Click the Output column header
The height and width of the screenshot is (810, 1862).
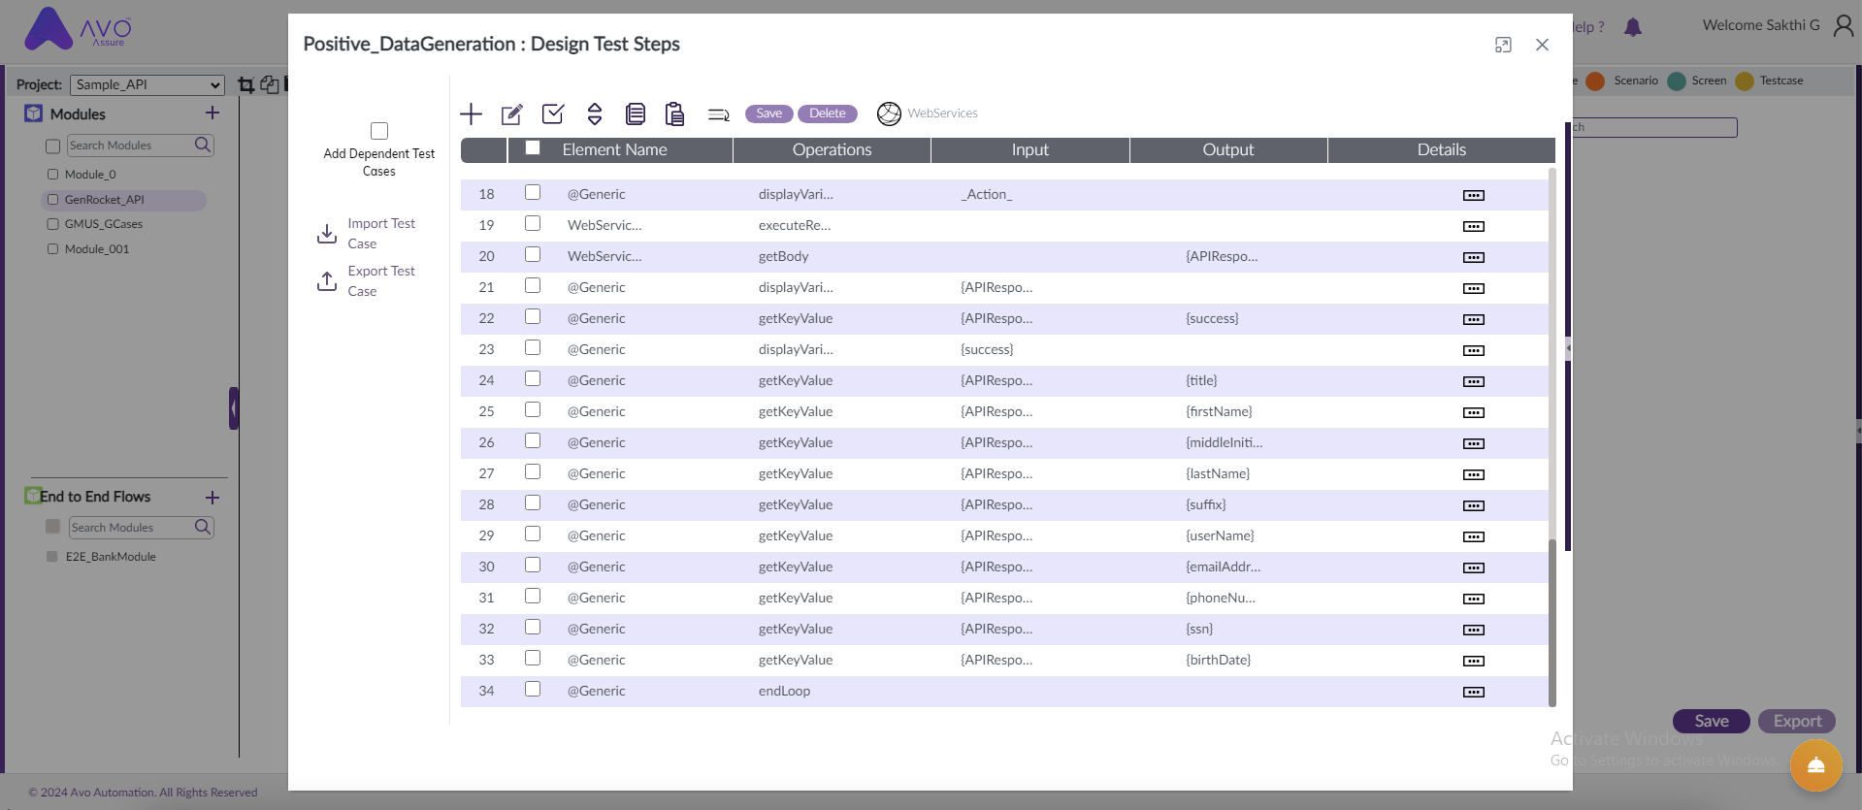click(1228, 149)
